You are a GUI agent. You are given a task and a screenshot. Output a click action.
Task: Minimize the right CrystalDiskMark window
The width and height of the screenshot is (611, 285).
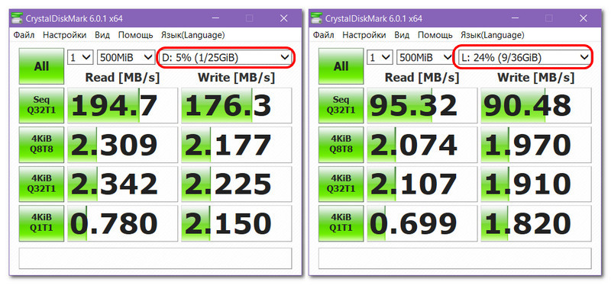(514, 18)
